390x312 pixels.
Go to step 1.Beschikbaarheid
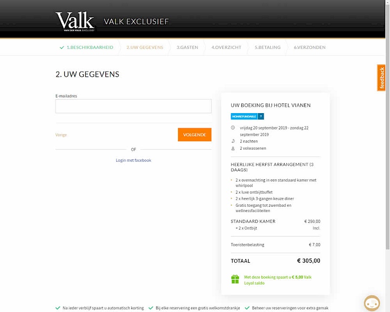click(90, 47)
